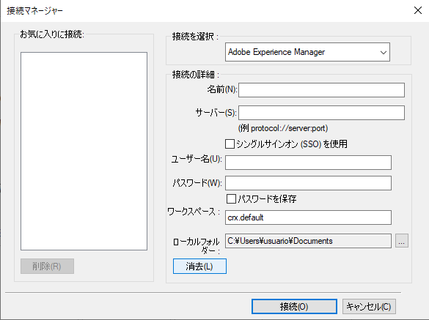Focus the 名前(N) name input field
The image size is (429, 320).
point(321,90)
